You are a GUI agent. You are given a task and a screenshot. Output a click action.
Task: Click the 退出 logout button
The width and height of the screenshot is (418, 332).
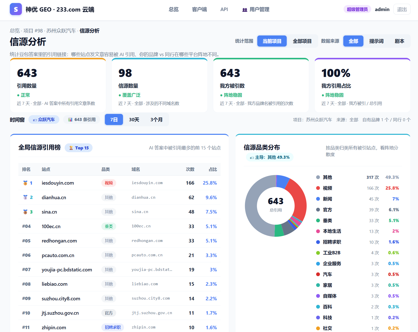coord(402,9)
